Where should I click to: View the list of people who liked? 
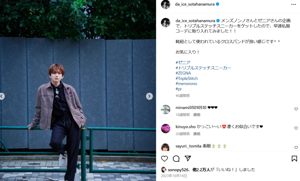click(201, 170)
